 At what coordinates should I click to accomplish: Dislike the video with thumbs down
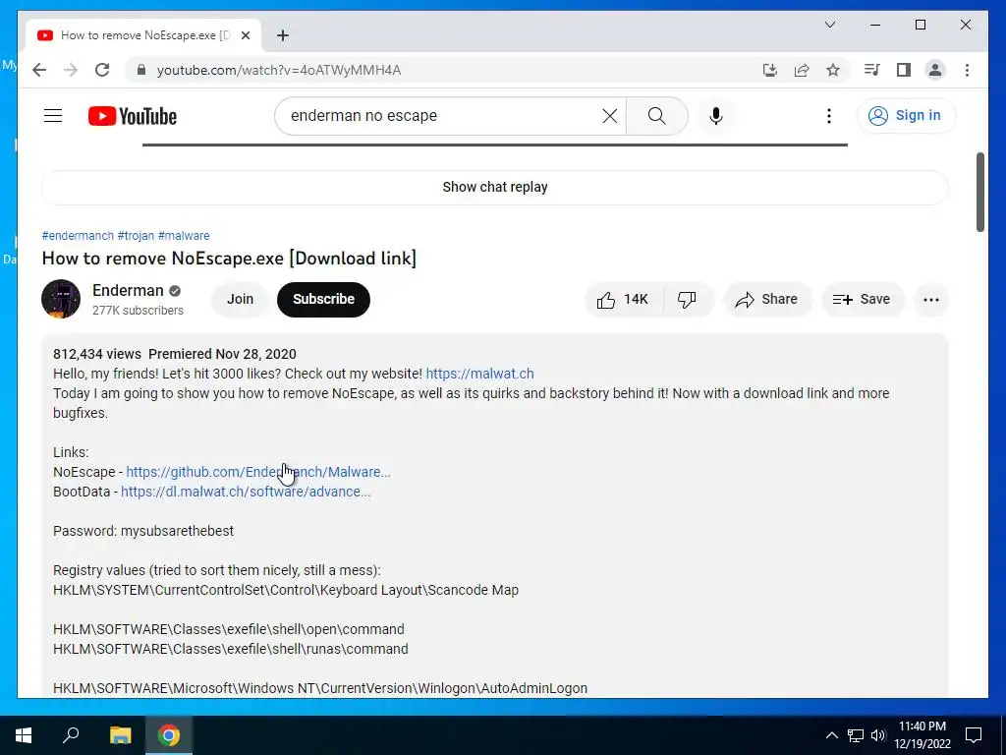687,299
